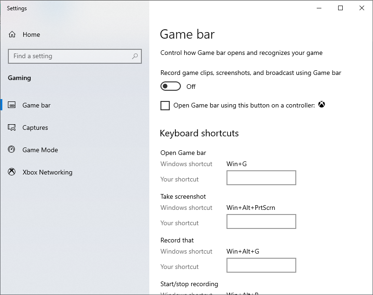Viewport: 373px width, 295px height.
Task: Click the Open Game bar shortcut label
Action: tap(183, 153)
